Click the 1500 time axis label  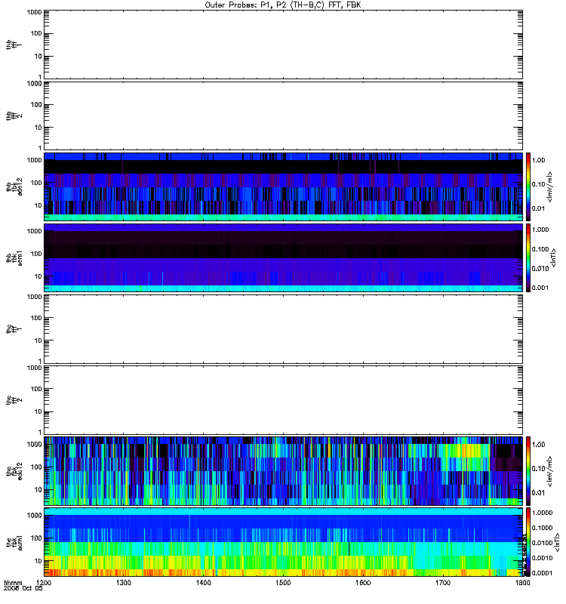[283, 583]
